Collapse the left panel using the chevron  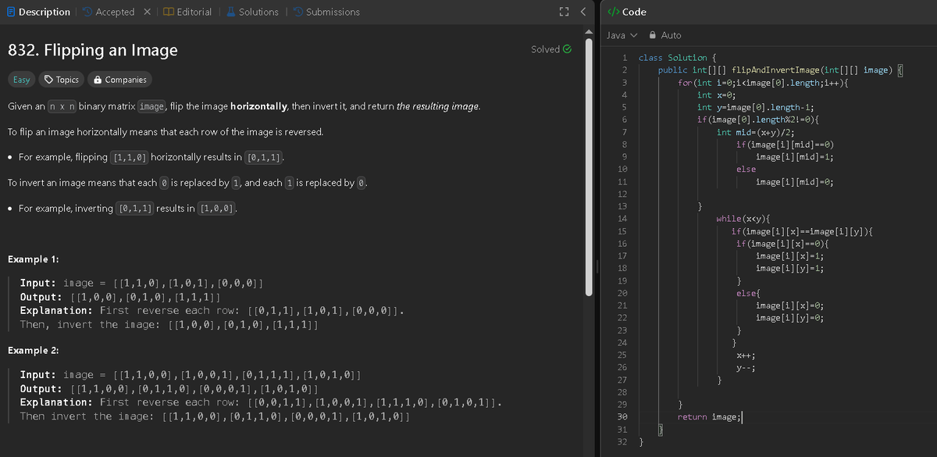tap(583, 12)
